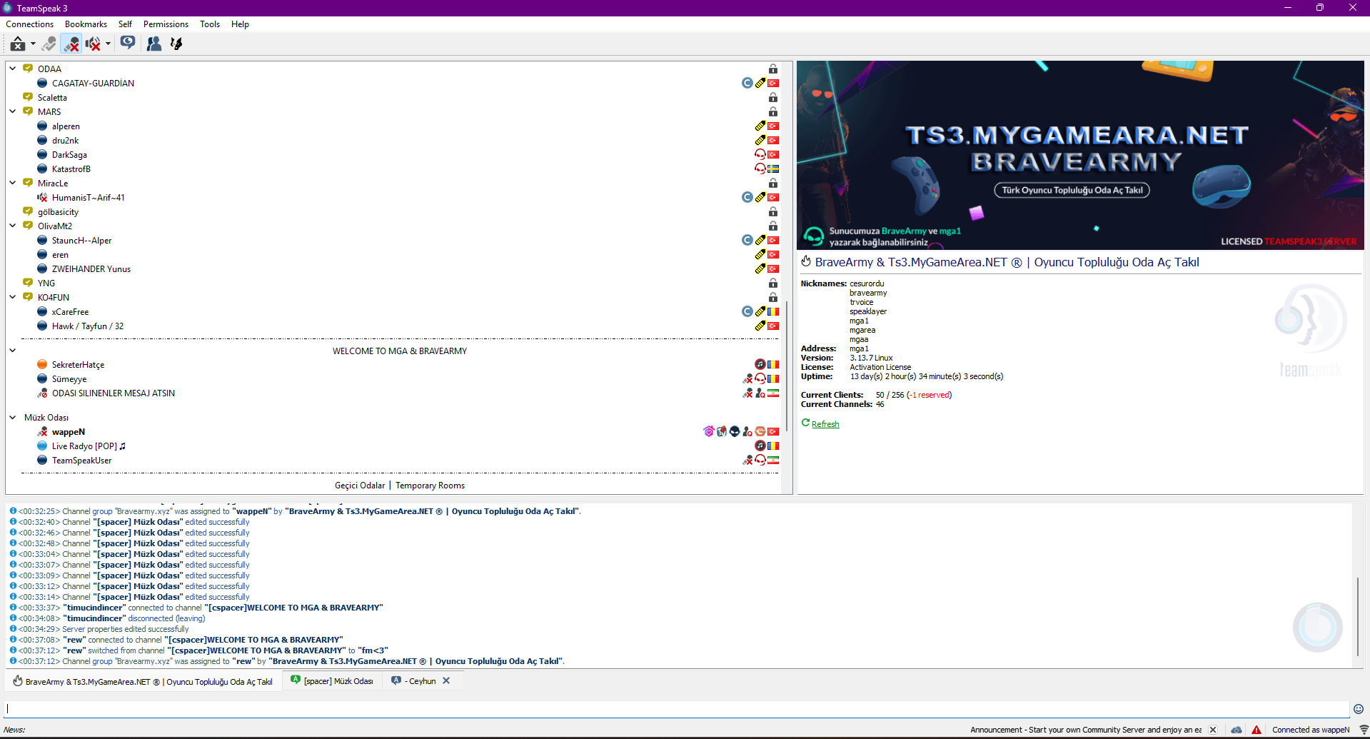Click the Turkish flag on alperen's row

(773, 126)
